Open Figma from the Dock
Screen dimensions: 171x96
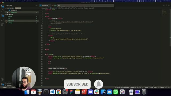click(71, 92)
